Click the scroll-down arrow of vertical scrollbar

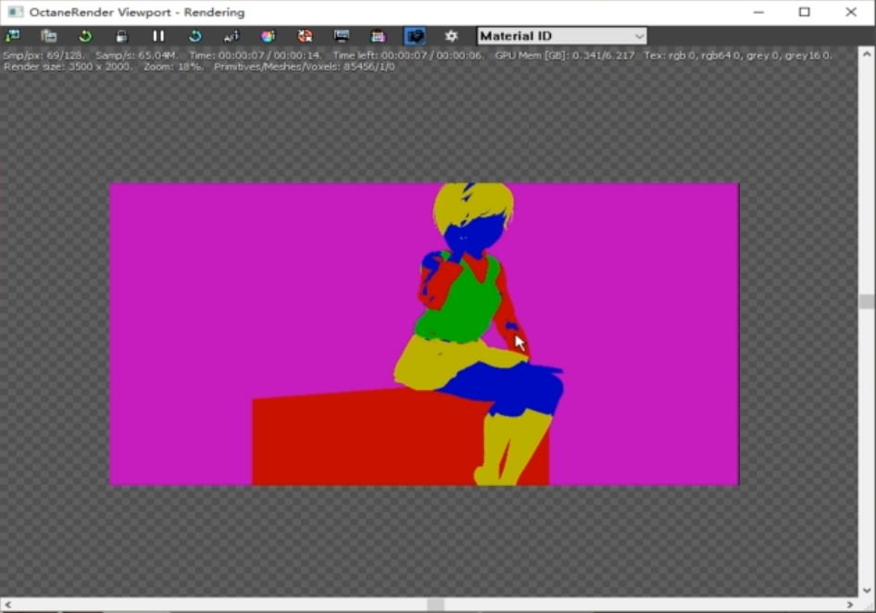pos(867,590)
